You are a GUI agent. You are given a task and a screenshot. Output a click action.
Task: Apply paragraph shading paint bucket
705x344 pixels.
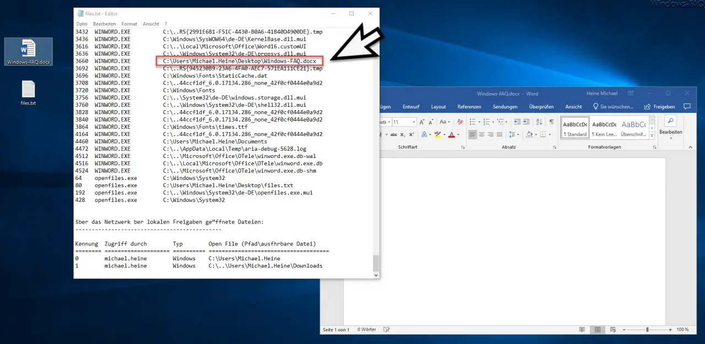(x=529, y=134)
